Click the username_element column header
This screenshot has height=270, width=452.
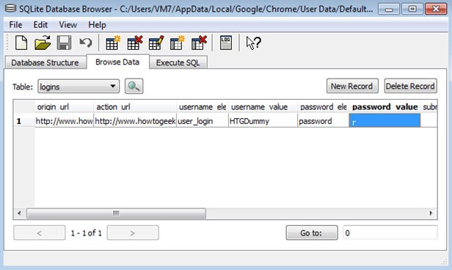coord(202,107)
